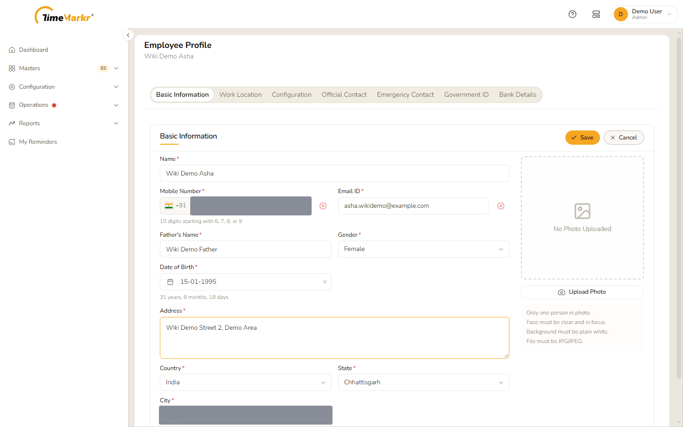683x427 pixels.
Task: Click the My Reminders icon
Action: point(12,142)
